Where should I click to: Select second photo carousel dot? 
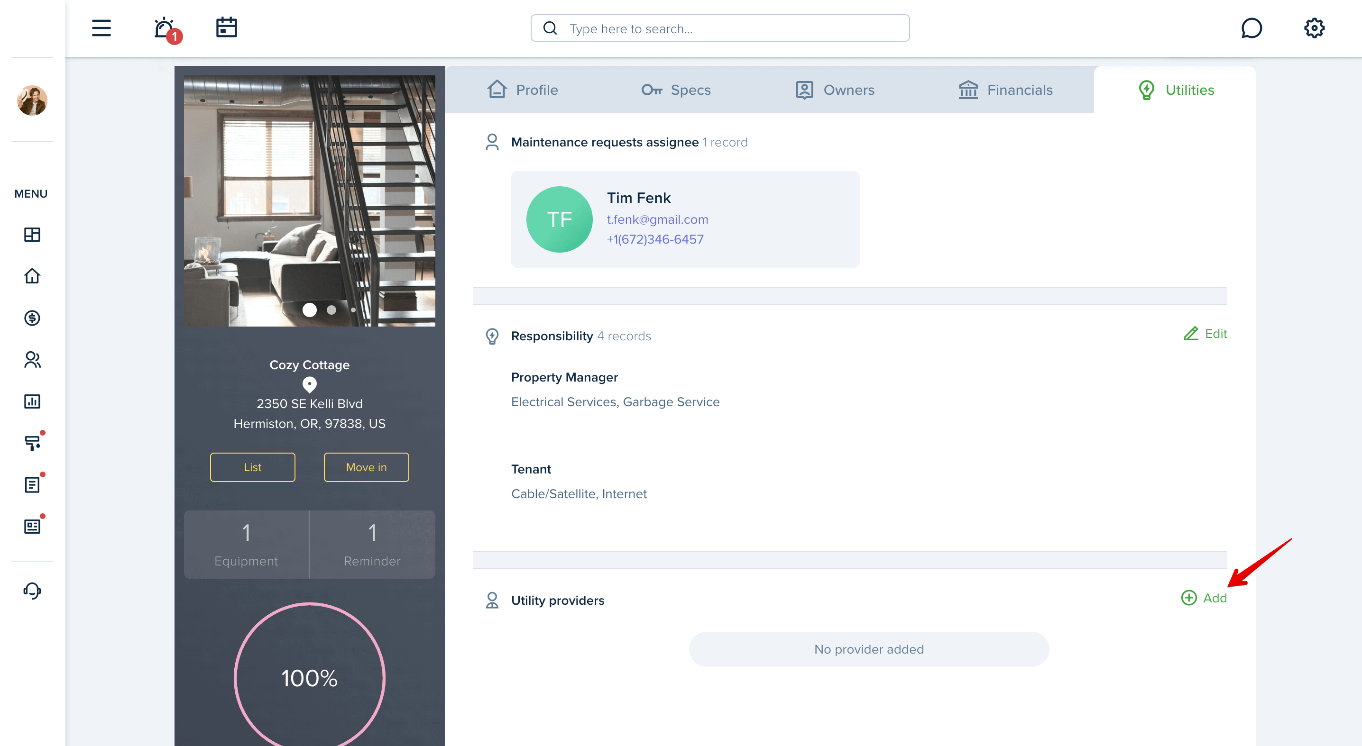click(331, 310)
